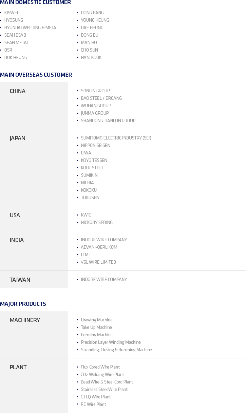Select the YOUNG HEUNG customer name
This screenshot has height=413, width=246.
coord(95,20)
